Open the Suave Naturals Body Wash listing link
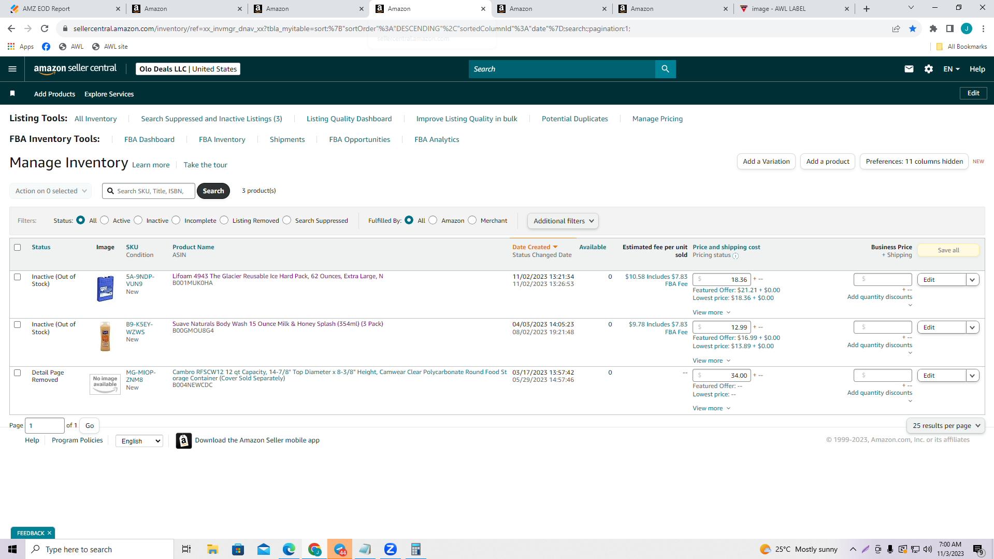Image resolution: width=994 pixels, height=559 pixels. pyautogui.click(x=278, y=324)
